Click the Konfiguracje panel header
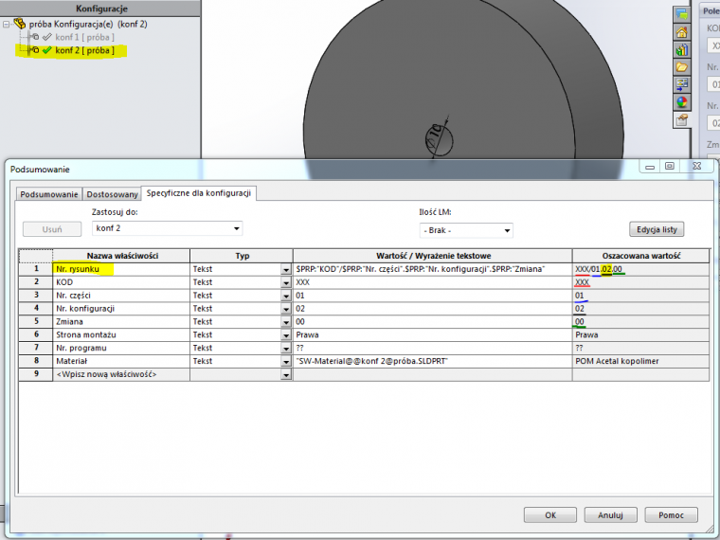 click(100, 9)
